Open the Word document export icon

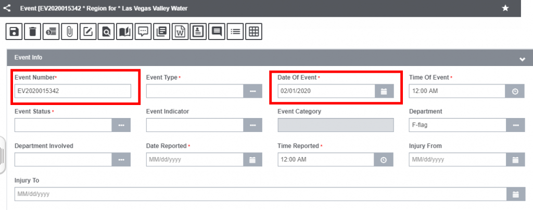tap(180, 32)
